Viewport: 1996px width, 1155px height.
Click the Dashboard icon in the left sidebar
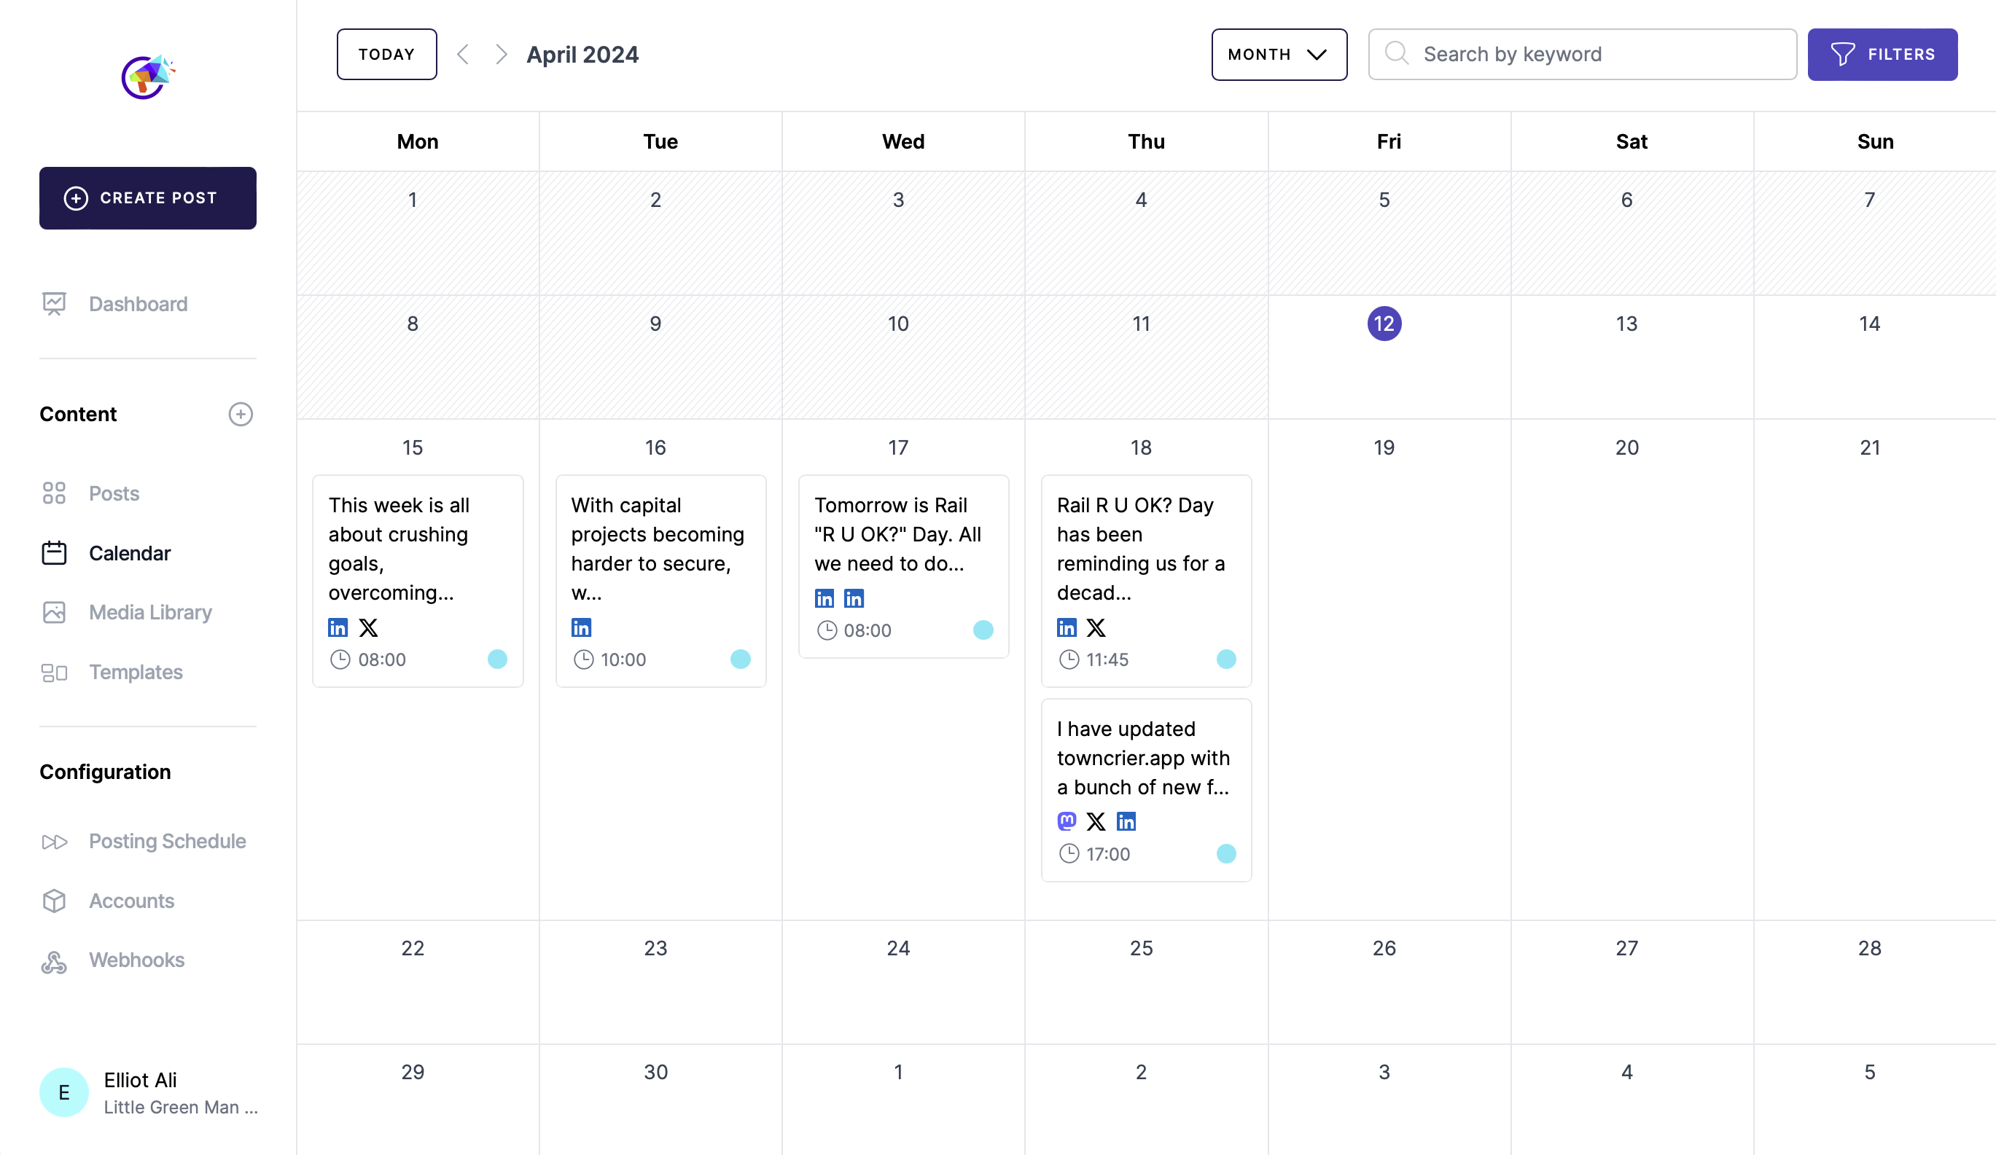point(54,304)
